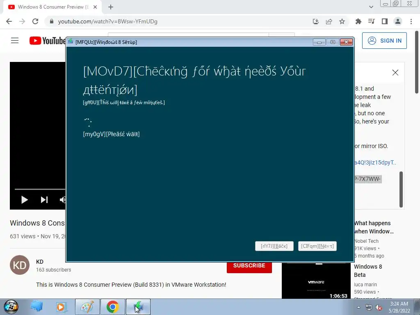
Task: Click the SIGN IN button on YouTube
Action: [x=384, y=41]
